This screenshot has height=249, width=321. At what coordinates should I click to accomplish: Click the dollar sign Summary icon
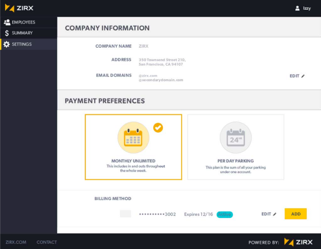[x=7, y=33]
